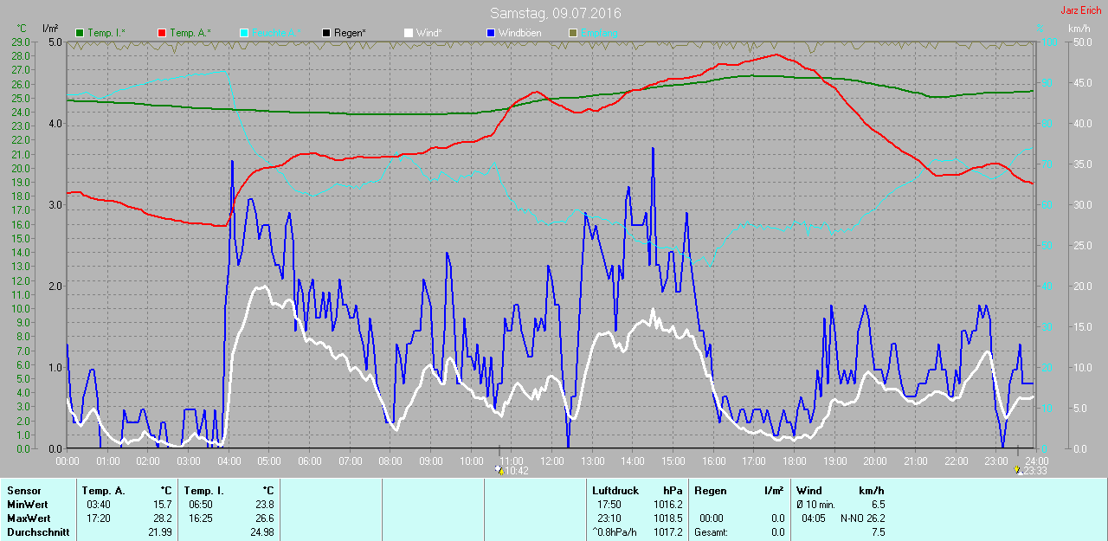Click the 'Luftdruck' column header
This screenshot has height=541, width=1108.
[615, 491]
